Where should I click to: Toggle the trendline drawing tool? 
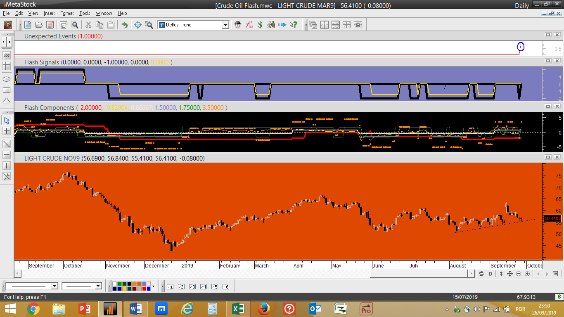(x=7, y=144)
